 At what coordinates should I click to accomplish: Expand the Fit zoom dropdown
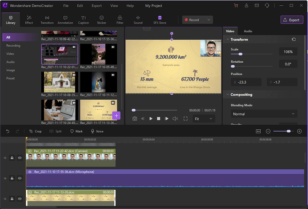coord(204,119)
